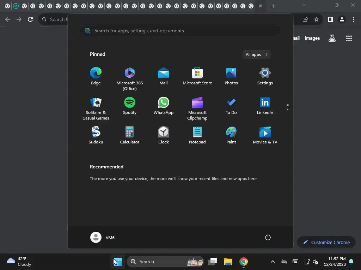
Task: Click the Power button in Start menu
Action: 268,237
